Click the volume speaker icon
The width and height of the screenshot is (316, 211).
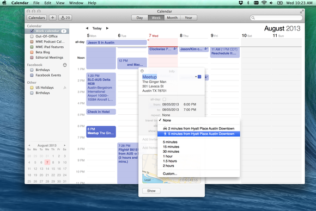(271, 3)
